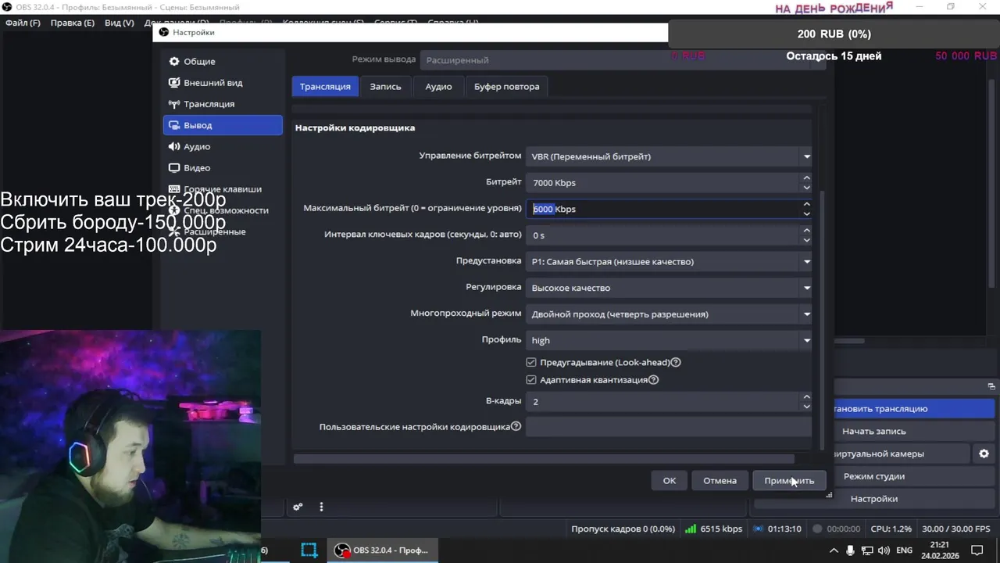Click the Отмена button
1000x563 pixels.
click(720, 480)
